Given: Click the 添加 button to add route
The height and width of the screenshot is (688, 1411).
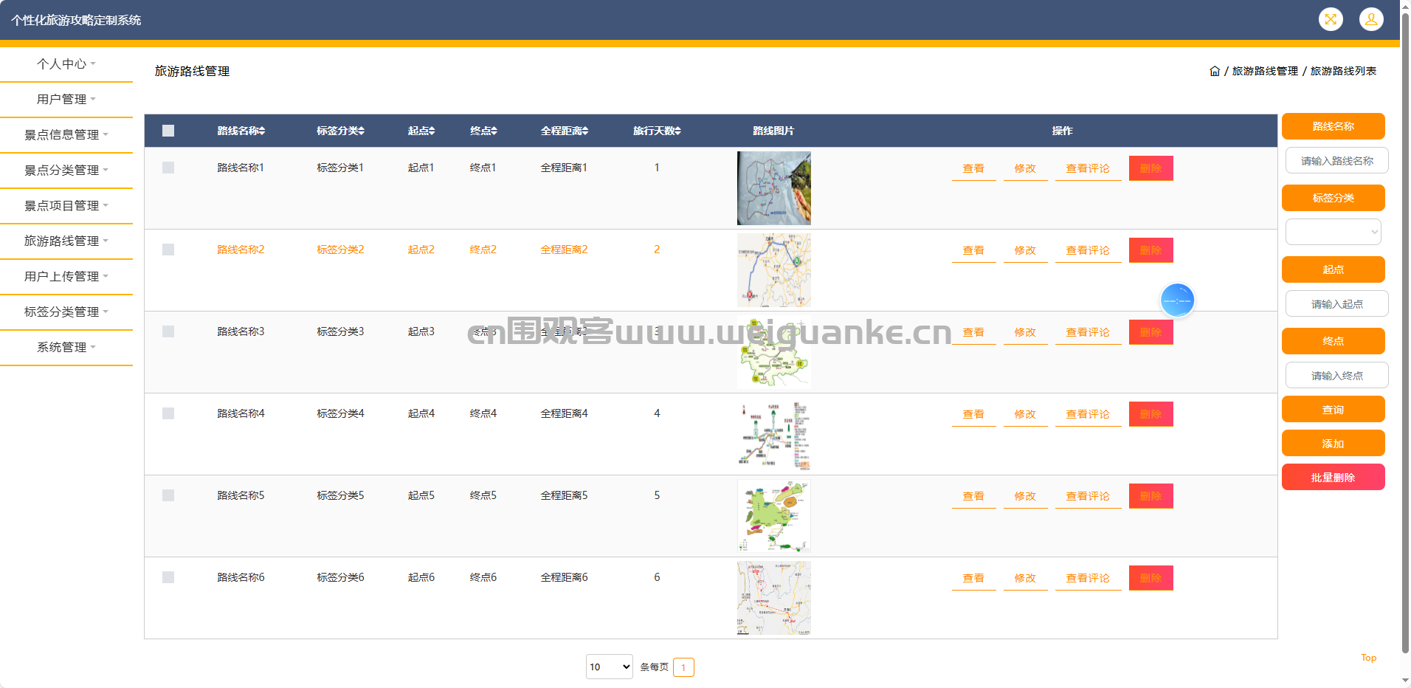Looking at the screenshot, I should pos(1333,444).
